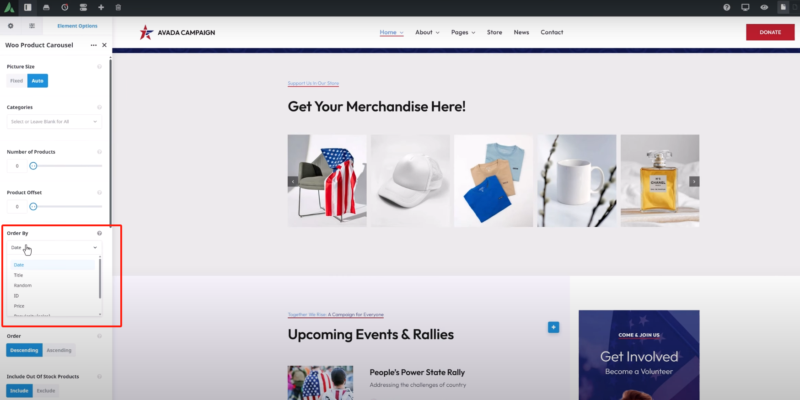Switch to the Element Options tab
Screen dimensions: 800x400
coord(77,26)
